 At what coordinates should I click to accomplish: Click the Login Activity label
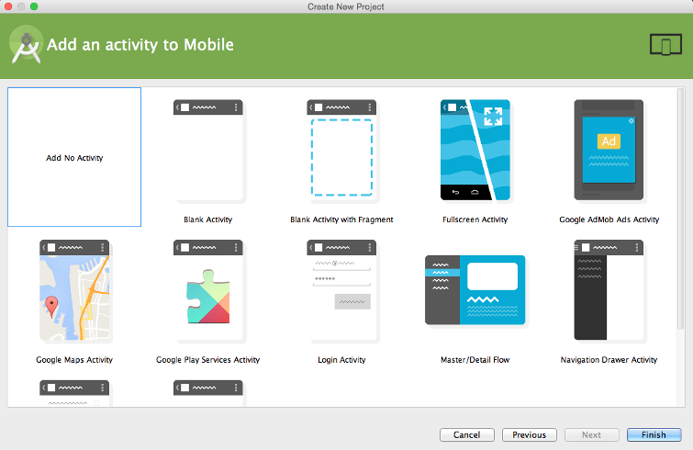(x=341, y=360)
